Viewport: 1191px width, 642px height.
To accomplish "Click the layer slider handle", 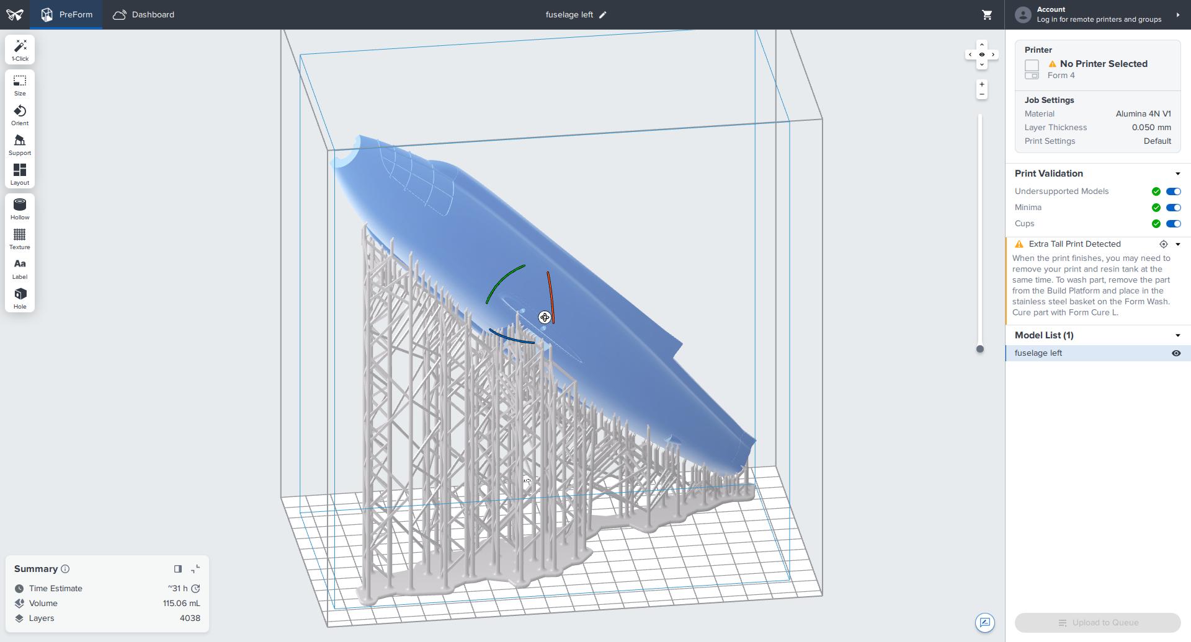I will 980,350.
